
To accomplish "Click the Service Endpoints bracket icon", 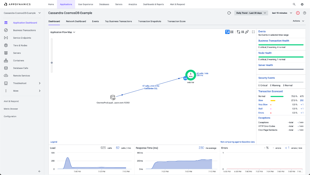I will 6,38.
